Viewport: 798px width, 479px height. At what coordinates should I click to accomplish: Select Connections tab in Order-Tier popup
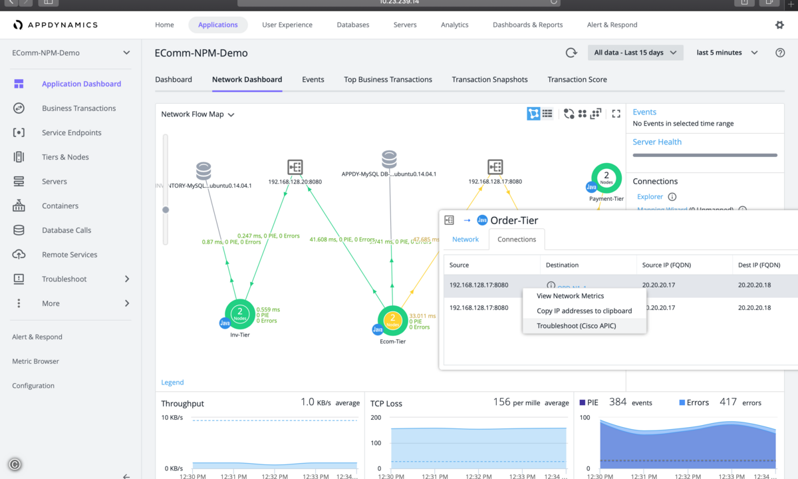[517, 239]
